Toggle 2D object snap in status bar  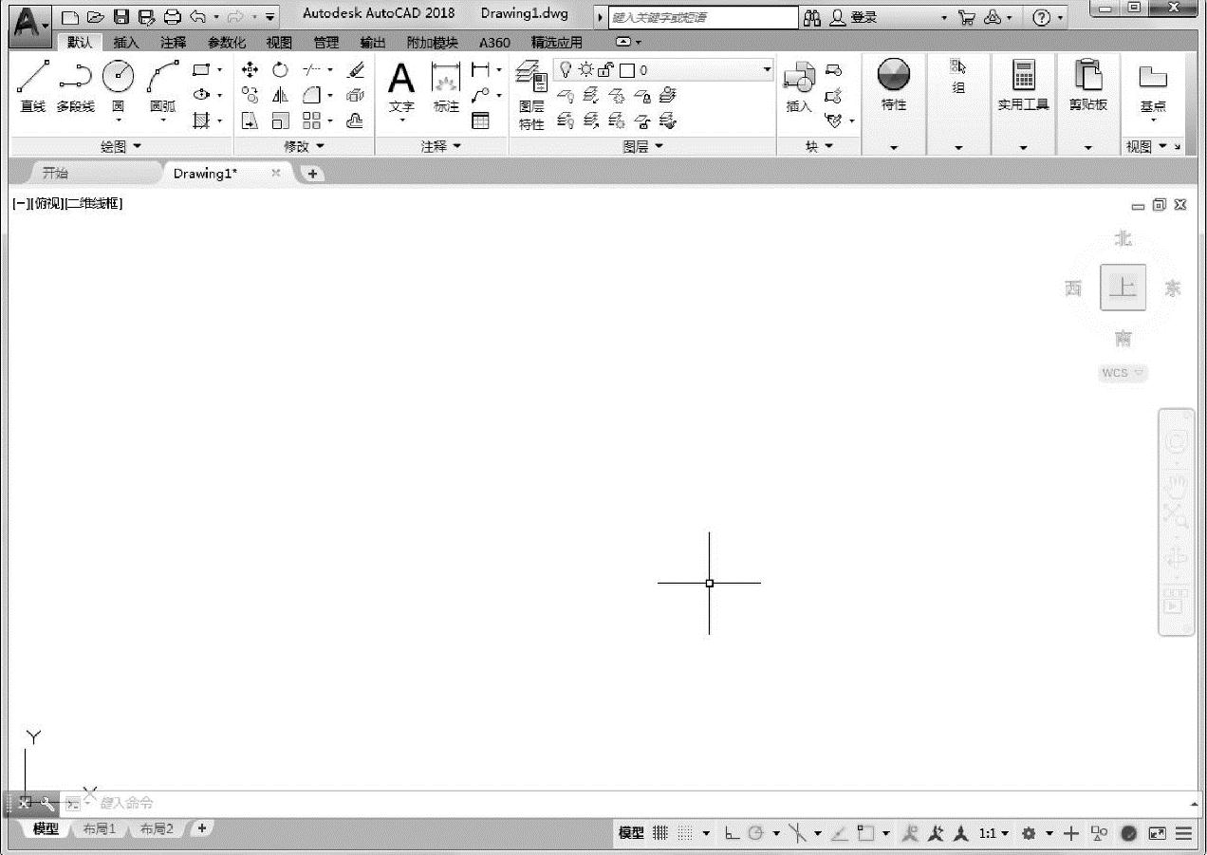coord(865,833)
